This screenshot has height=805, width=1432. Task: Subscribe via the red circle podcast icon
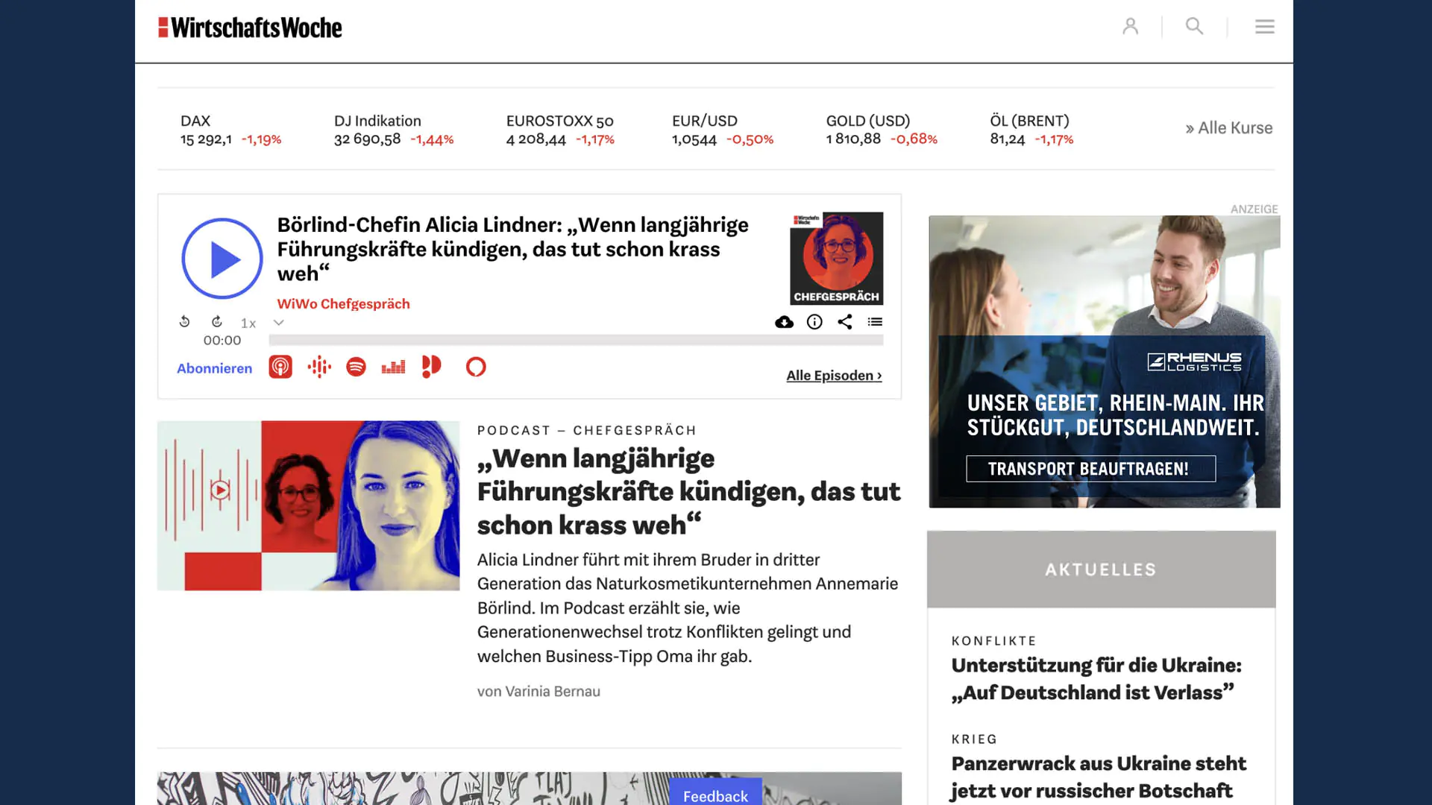click(476, 367)
